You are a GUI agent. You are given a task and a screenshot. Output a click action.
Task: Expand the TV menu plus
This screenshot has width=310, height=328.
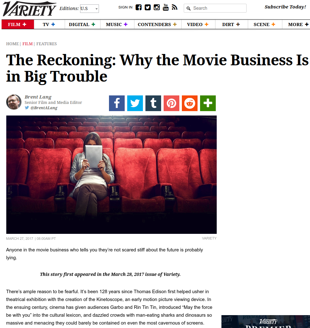coord(53,24)
